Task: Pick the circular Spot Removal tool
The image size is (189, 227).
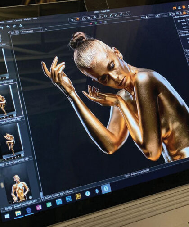Action: pyautogui.click(x=105, y=16)
